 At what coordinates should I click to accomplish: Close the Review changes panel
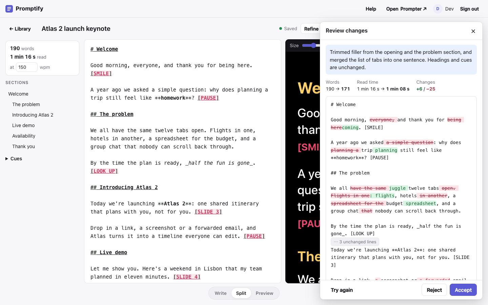(x=473, y=31)
